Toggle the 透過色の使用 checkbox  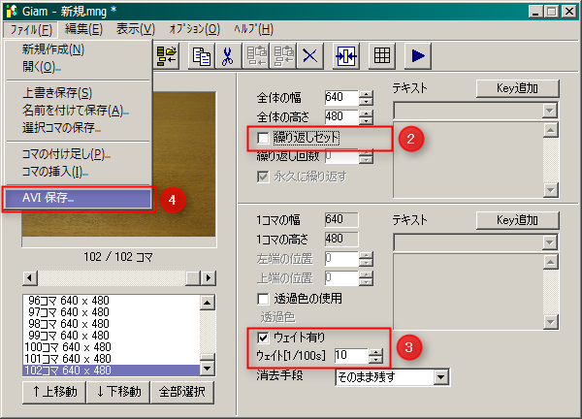pyautogui.click(x=262, y=298)
